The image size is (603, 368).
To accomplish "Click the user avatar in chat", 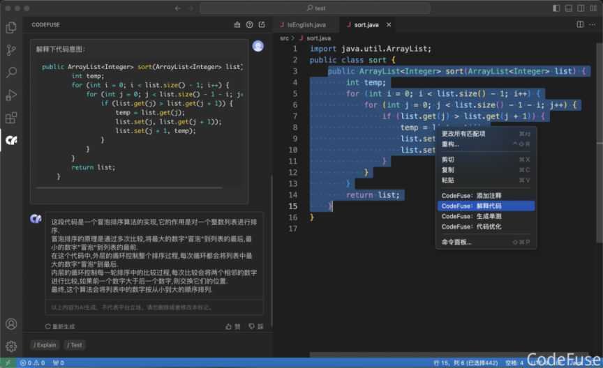I will [258, 46].
